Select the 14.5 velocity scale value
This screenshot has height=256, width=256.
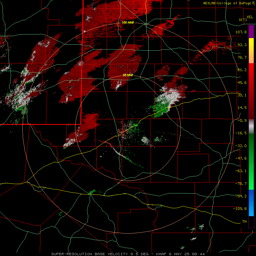click(242, 108)
